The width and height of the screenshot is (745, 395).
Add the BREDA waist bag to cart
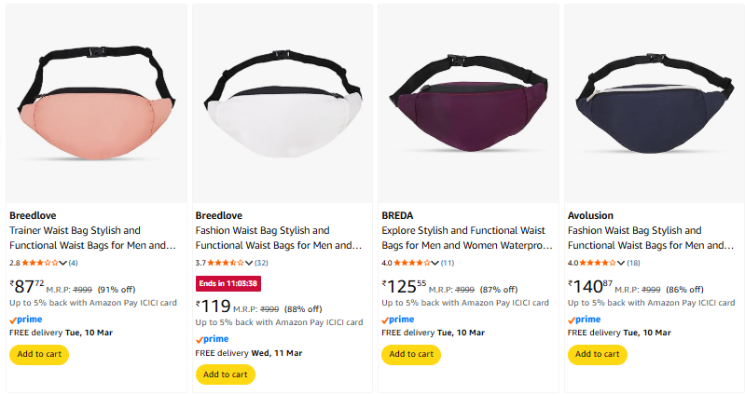tap(411, 354)
